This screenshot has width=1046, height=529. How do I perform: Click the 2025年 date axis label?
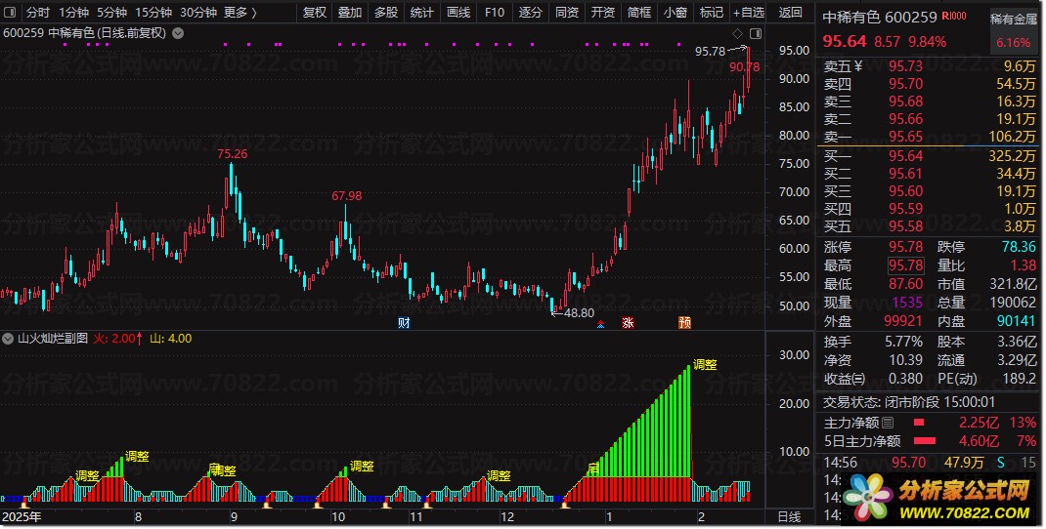21,517
